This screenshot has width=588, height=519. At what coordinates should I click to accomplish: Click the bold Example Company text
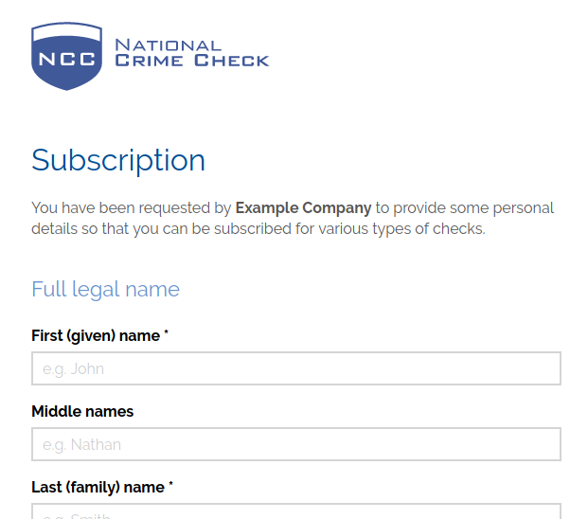click(303, 207)
